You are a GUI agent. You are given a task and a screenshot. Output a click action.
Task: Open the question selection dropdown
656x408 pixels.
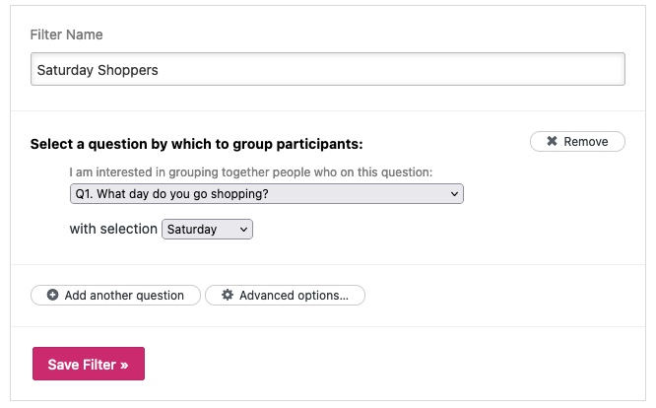(266, 194)
